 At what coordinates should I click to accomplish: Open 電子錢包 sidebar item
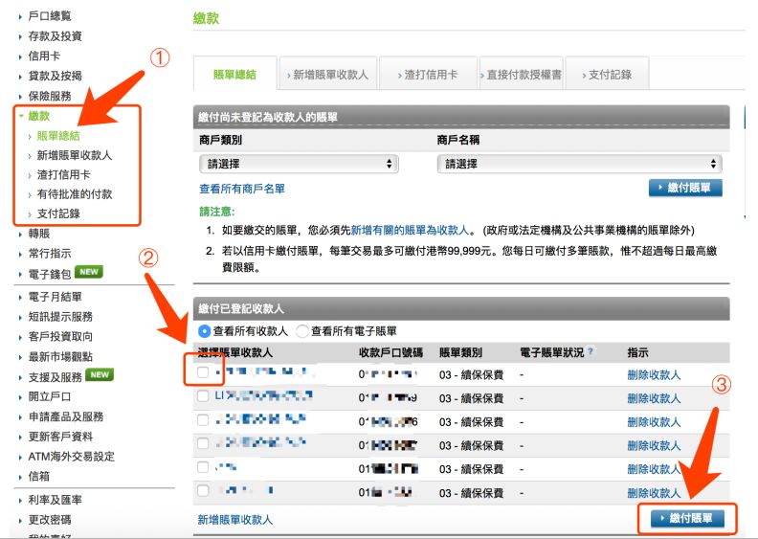[x=50, y=274]
